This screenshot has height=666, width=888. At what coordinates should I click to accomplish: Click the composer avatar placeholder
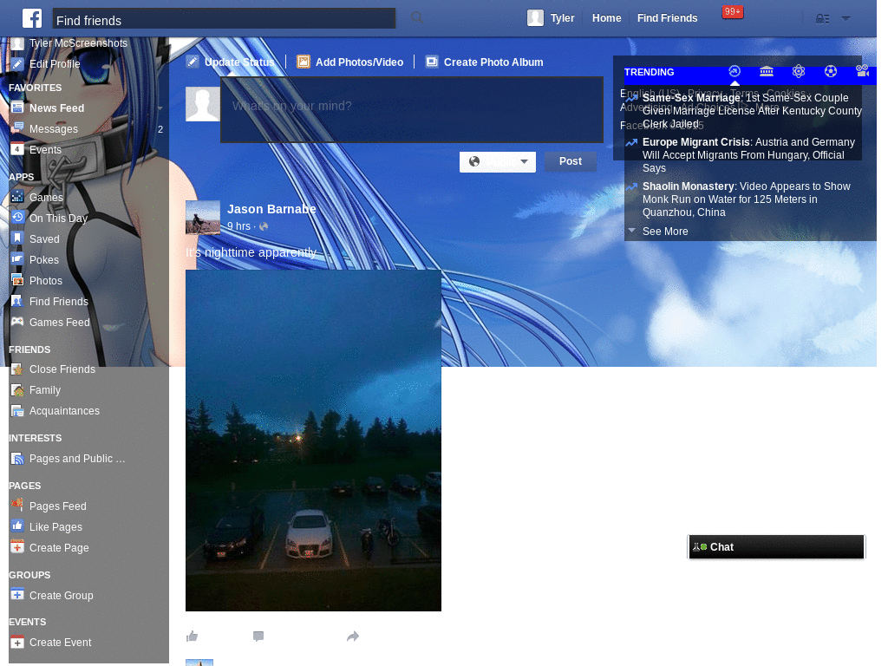pyautogui.click(x=203, y=104)
